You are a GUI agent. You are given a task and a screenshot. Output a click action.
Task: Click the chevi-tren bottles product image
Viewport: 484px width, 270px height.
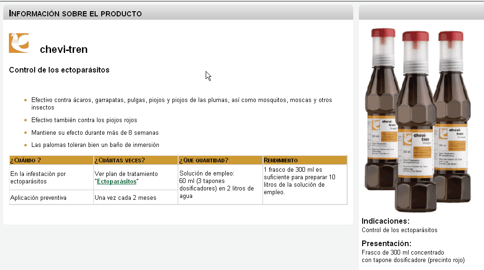[417, 120]
